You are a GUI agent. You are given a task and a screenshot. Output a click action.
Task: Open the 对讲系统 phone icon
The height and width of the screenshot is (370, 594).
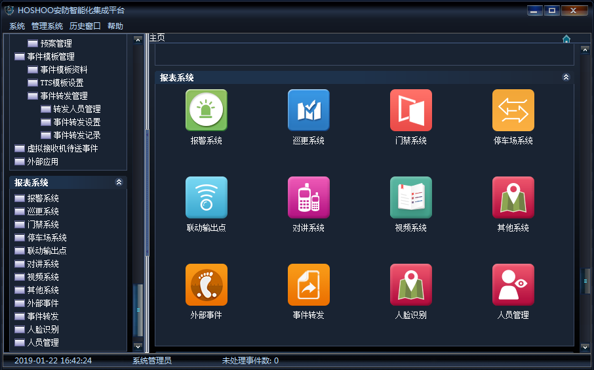[308, 197]
